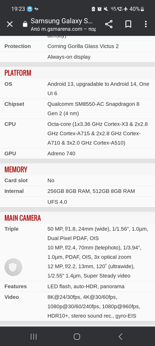Tap the OS label in Platform
Screen dimensions: 155x346
tap(8, 84)
